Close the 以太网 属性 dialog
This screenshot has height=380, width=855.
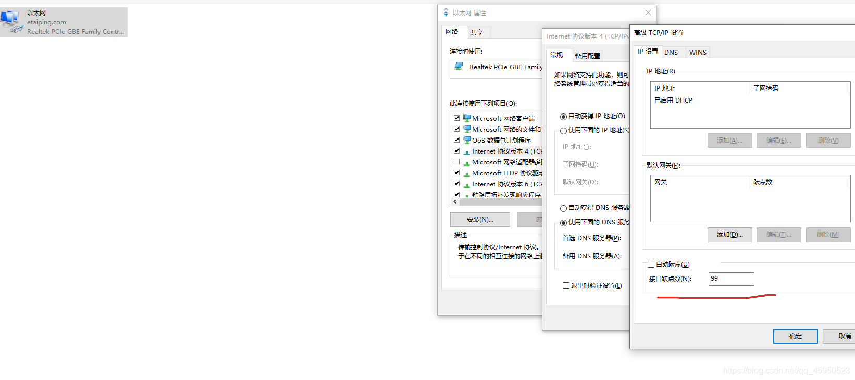[648, 12]
